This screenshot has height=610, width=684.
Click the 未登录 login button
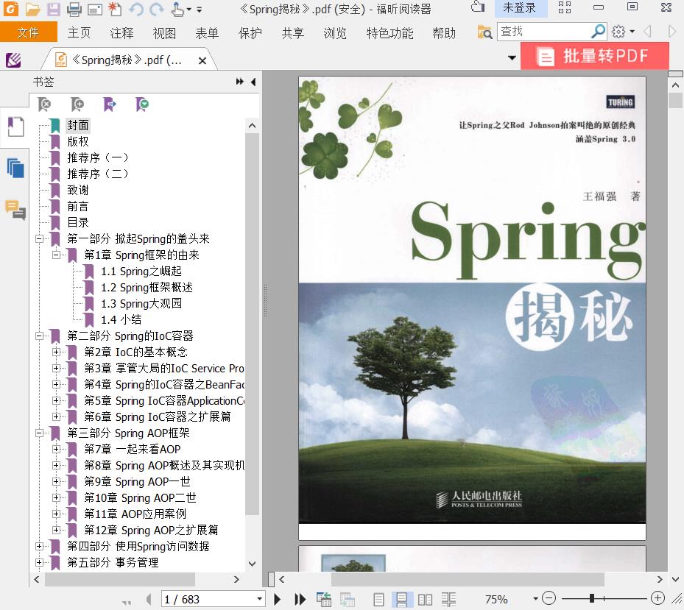[x=519, y=8]
